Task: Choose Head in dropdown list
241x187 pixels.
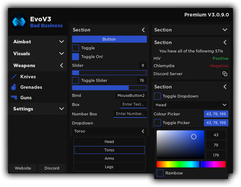Action: pyautogui.click(x=109, y=142)
